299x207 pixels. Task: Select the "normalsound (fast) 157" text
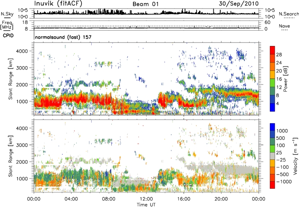tap(63, 37)
